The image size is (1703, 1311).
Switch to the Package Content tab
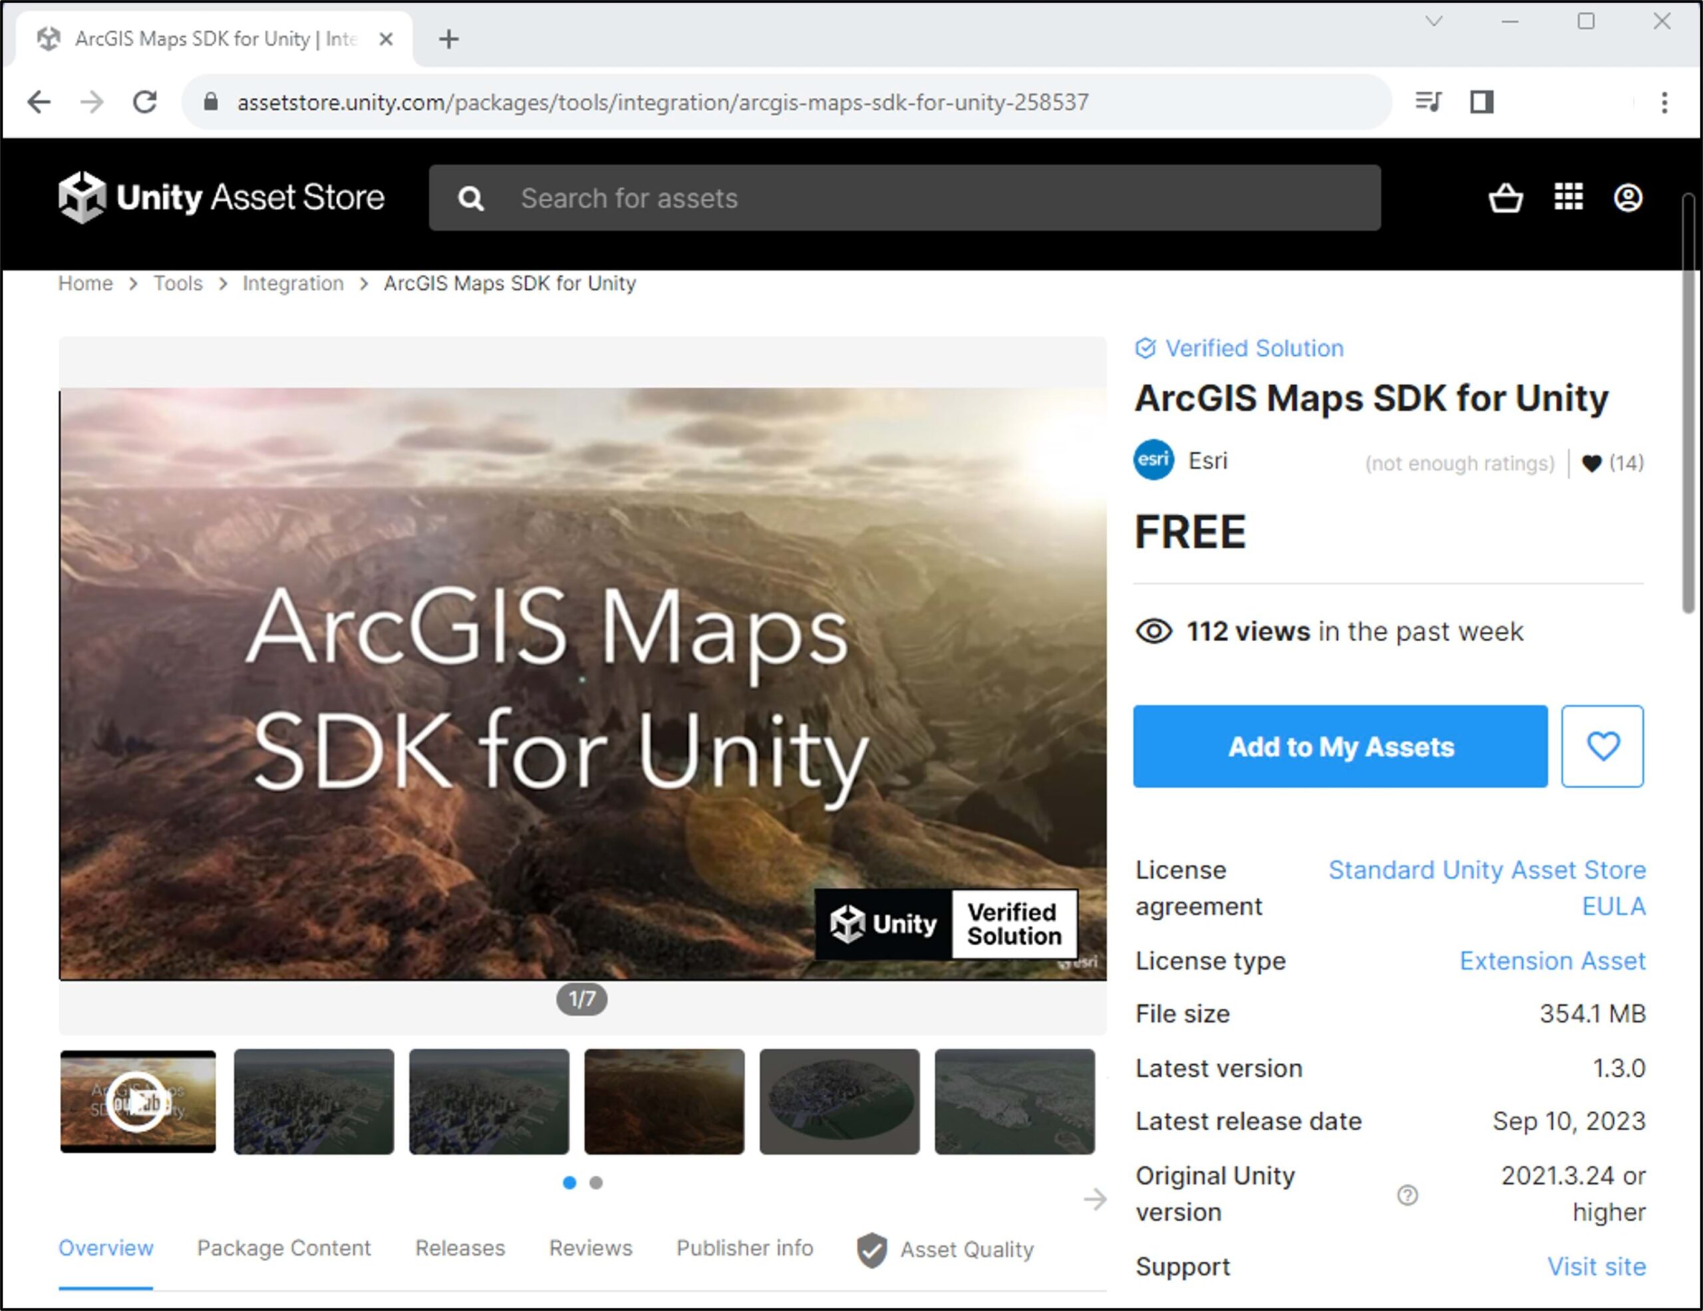point(283,1248)
